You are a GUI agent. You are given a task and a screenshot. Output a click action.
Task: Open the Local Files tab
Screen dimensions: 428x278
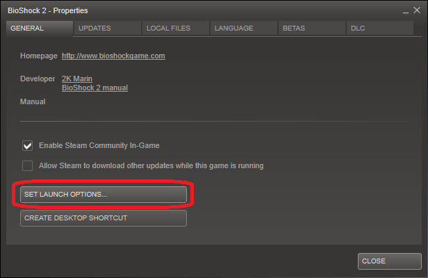[176, 28]
